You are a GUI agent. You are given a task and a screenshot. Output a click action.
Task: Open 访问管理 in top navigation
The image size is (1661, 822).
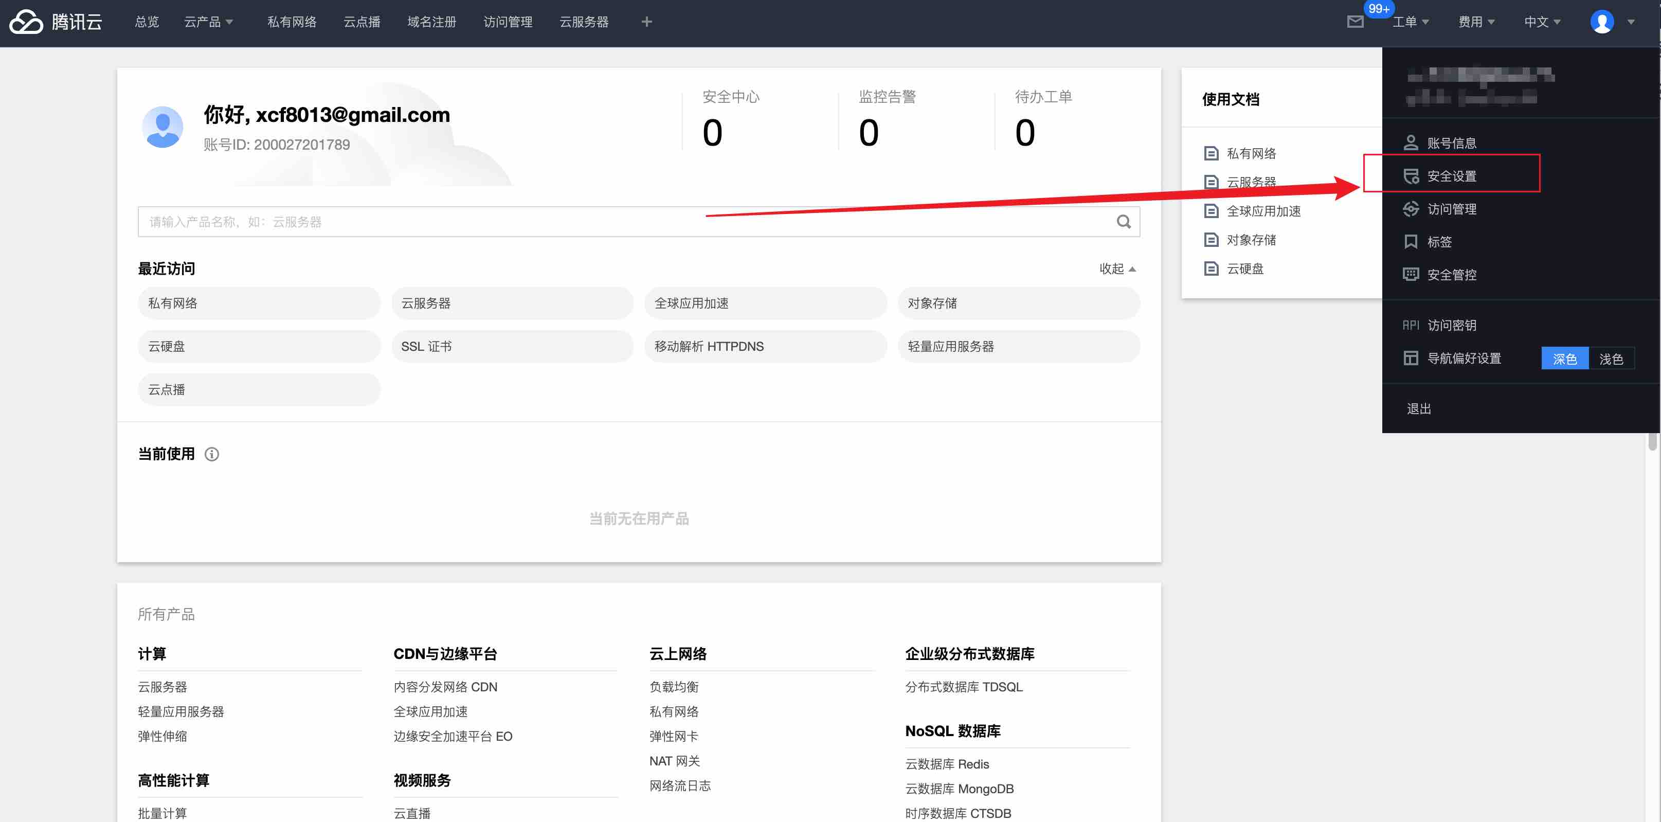coord(508,22)
